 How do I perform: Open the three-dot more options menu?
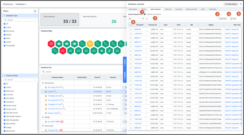241,19
